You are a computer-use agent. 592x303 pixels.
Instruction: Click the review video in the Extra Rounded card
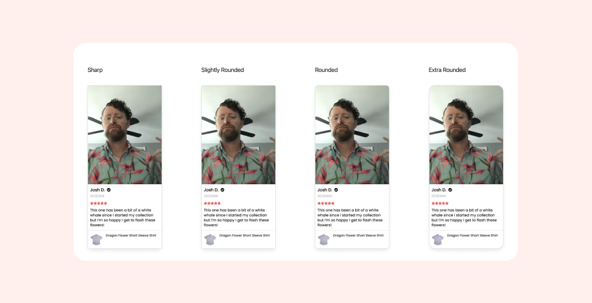(x=466, y=135)
